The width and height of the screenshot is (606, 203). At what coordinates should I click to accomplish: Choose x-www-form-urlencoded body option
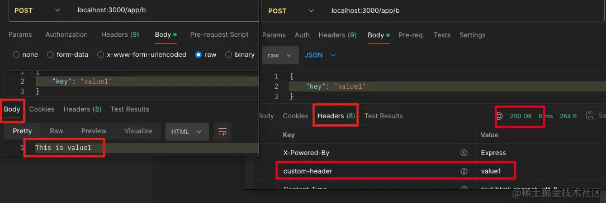point(101,55)
